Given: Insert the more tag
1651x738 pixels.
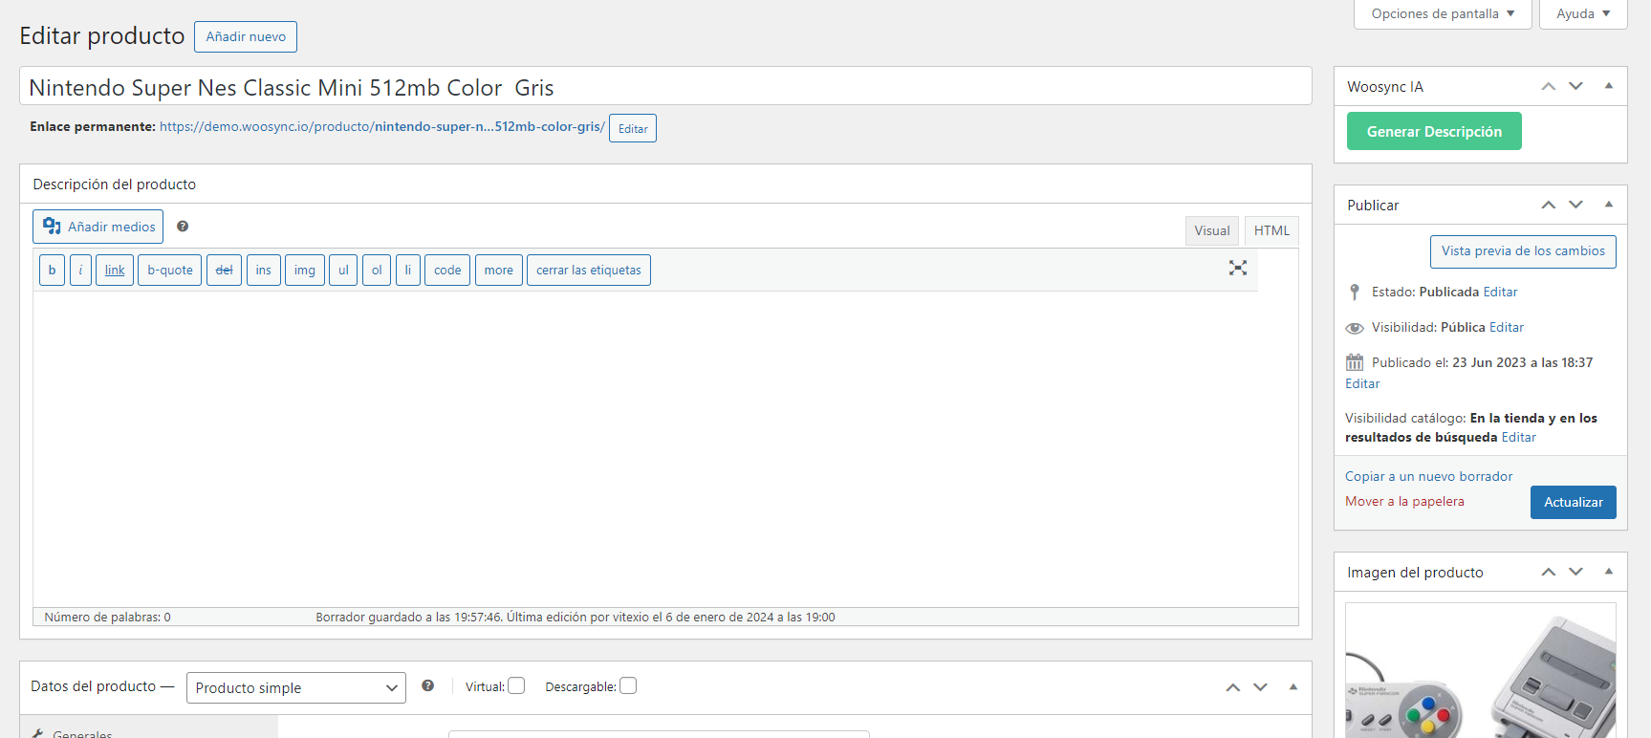Looking at the screenshot, I should 498,270.
